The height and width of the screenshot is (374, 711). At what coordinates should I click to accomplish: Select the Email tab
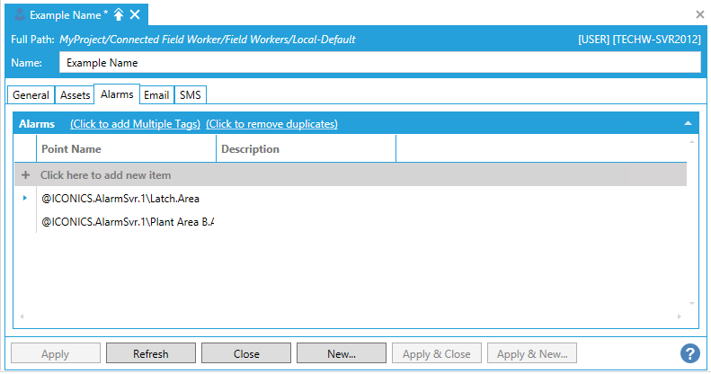(x=156, y=95)
